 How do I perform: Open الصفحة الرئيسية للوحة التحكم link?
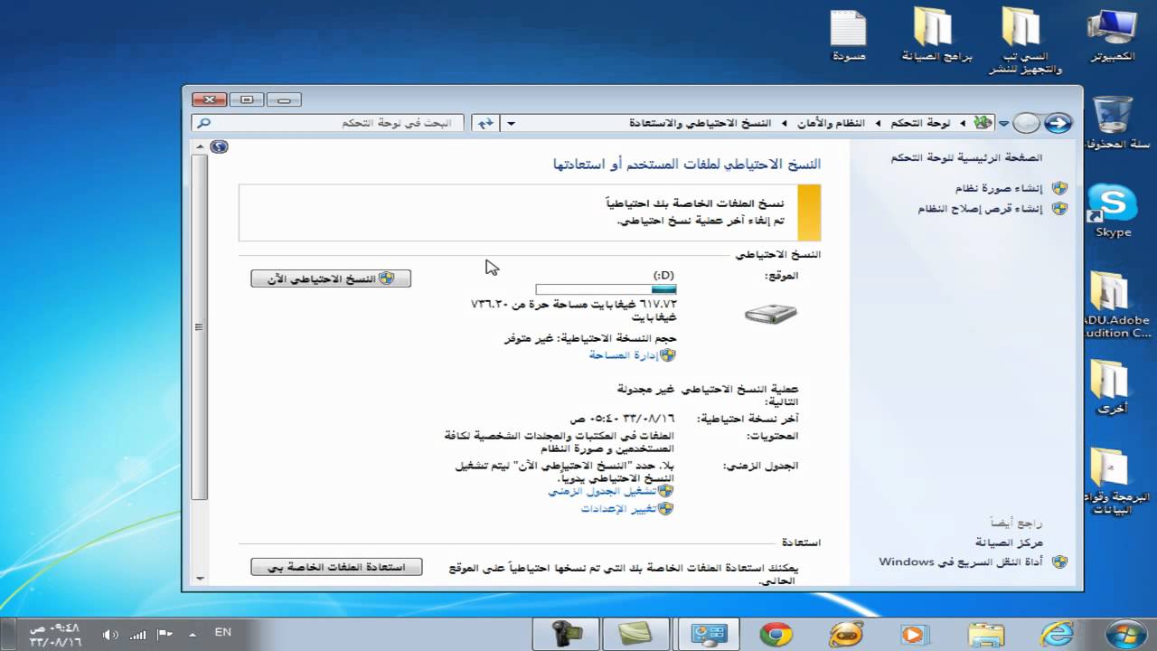964,157
